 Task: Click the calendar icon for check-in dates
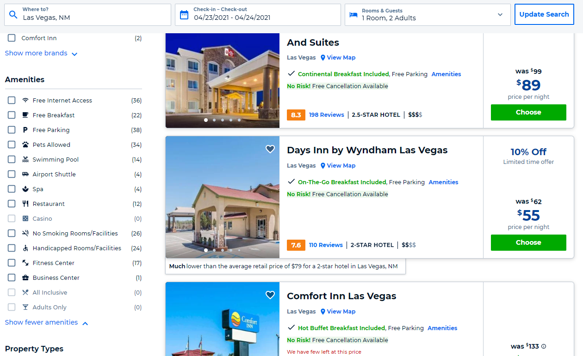[x=184, y=14]
